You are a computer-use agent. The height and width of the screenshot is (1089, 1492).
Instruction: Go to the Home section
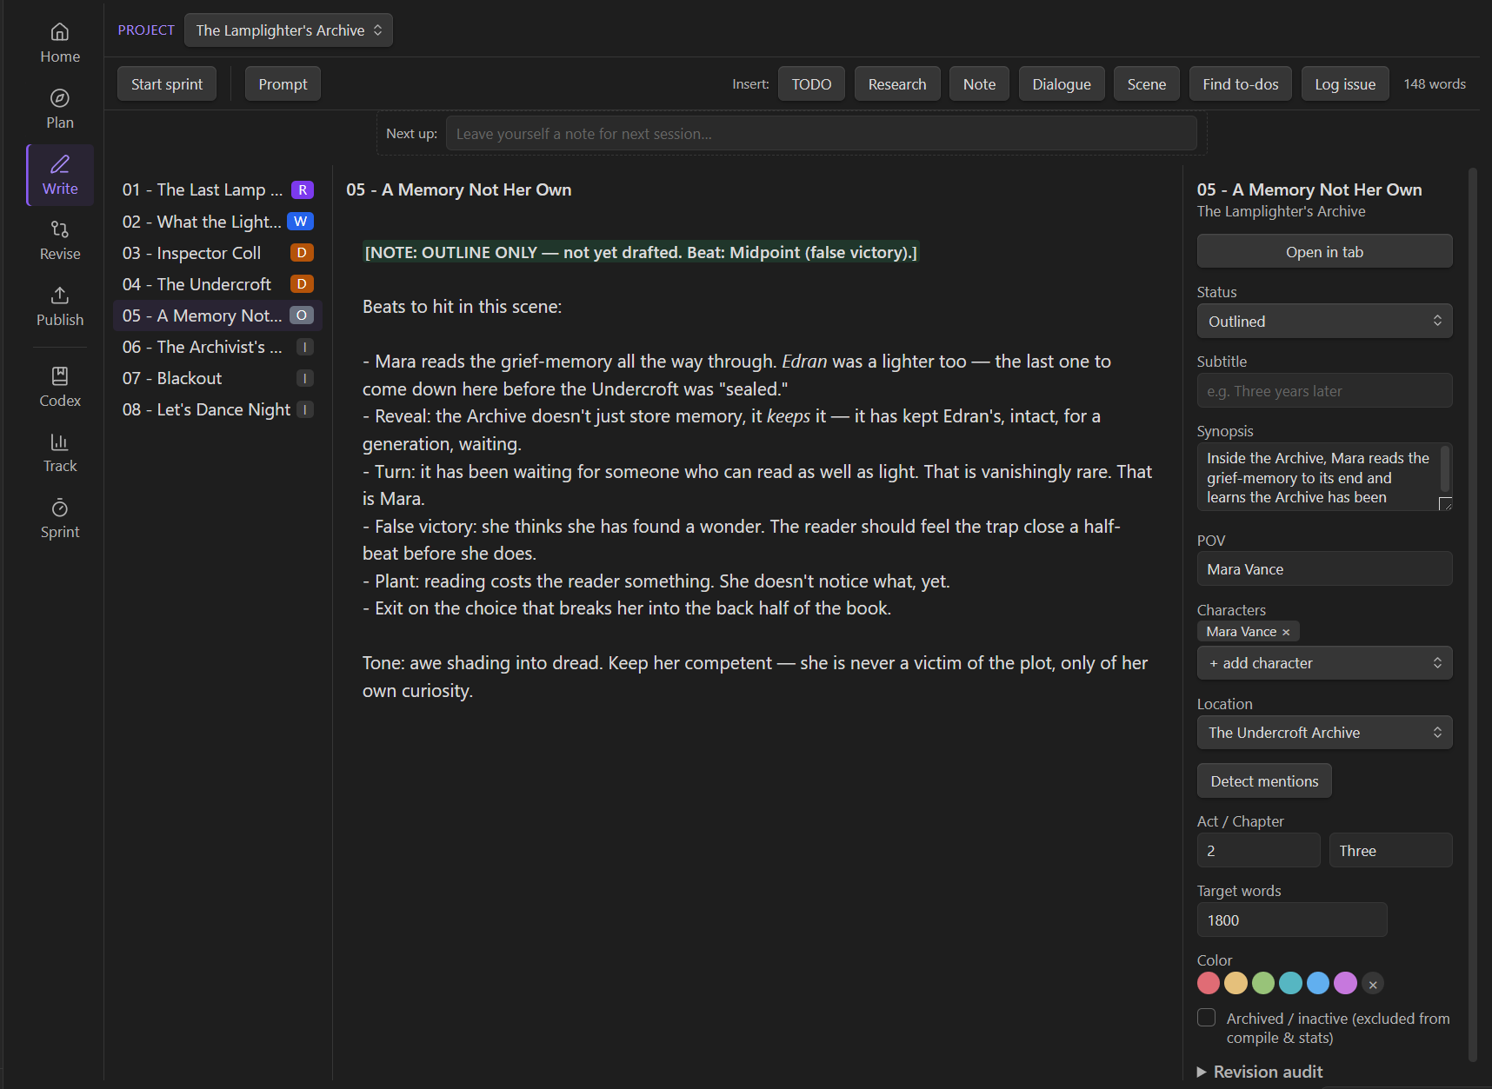(x=60, y=43)
